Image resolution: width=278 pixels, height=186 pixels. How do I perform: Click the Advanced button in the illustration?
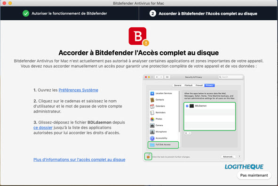point(228,157)
